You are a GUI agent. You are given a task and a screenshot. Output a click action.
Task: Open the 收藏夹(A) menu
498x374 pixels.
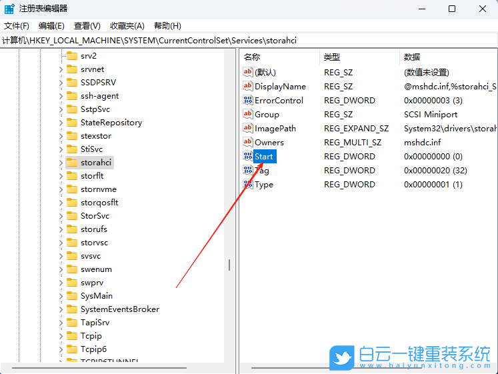(127, 26)
